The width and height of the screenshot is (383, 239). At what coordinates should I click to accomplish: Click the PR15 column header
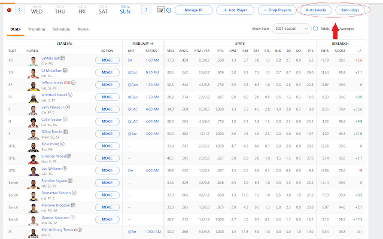click(325, 51)
